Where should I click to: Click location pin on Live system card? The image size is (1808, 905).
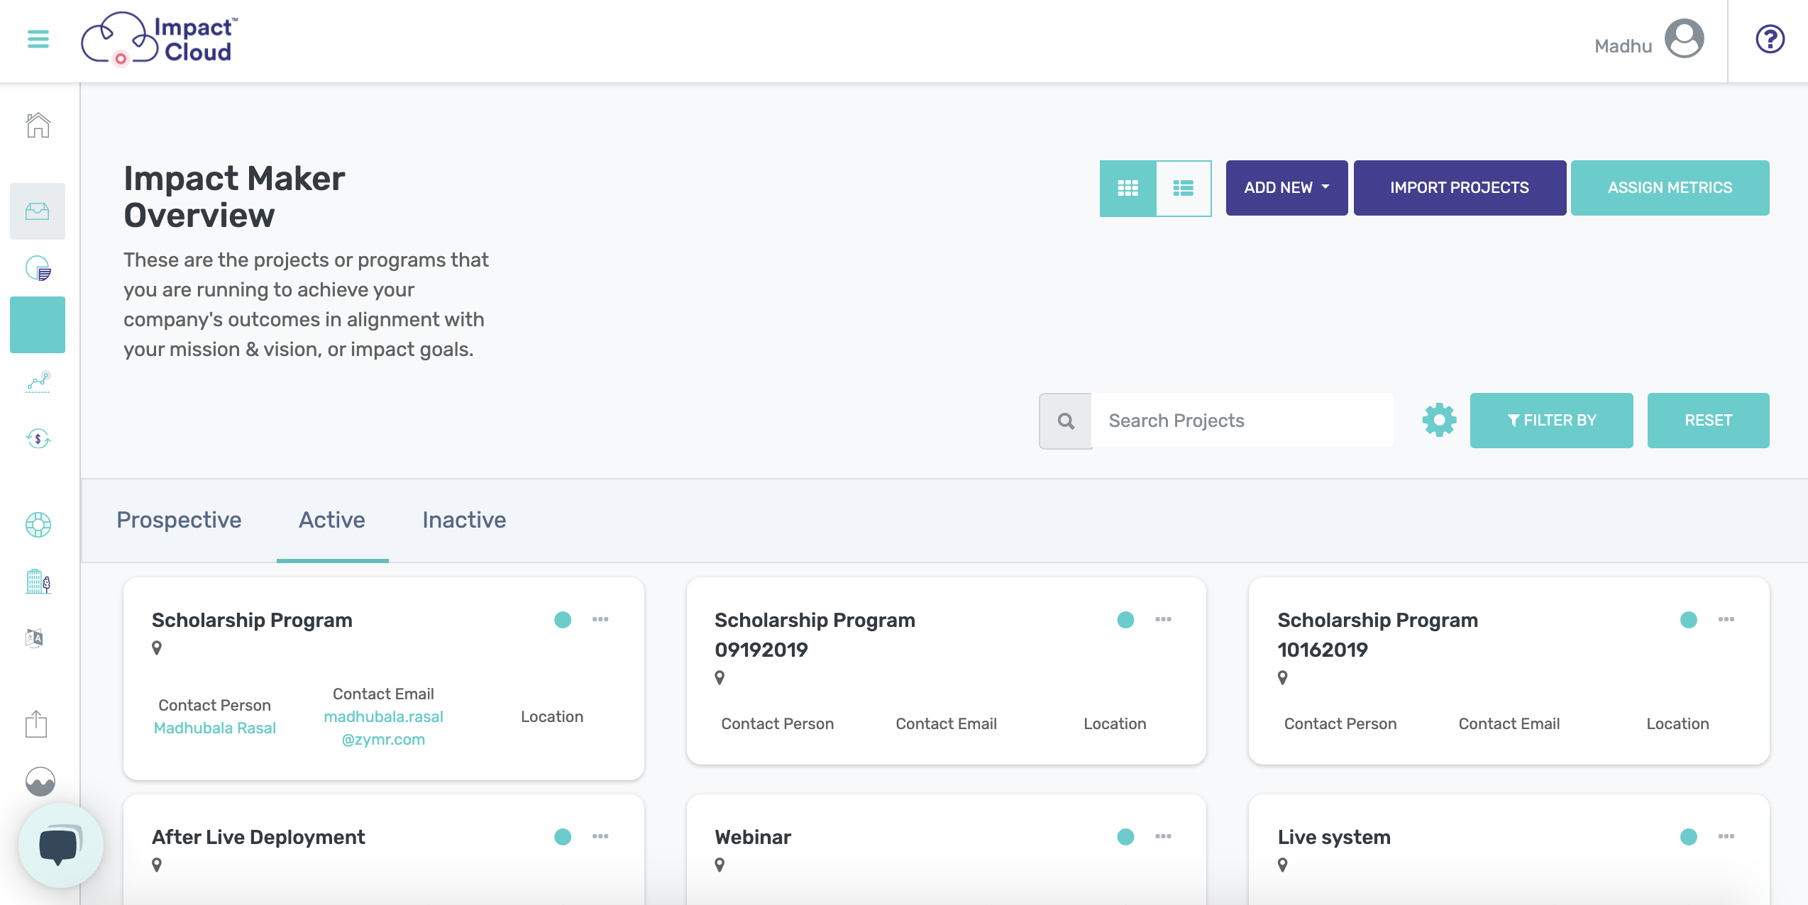(1282, 865)
